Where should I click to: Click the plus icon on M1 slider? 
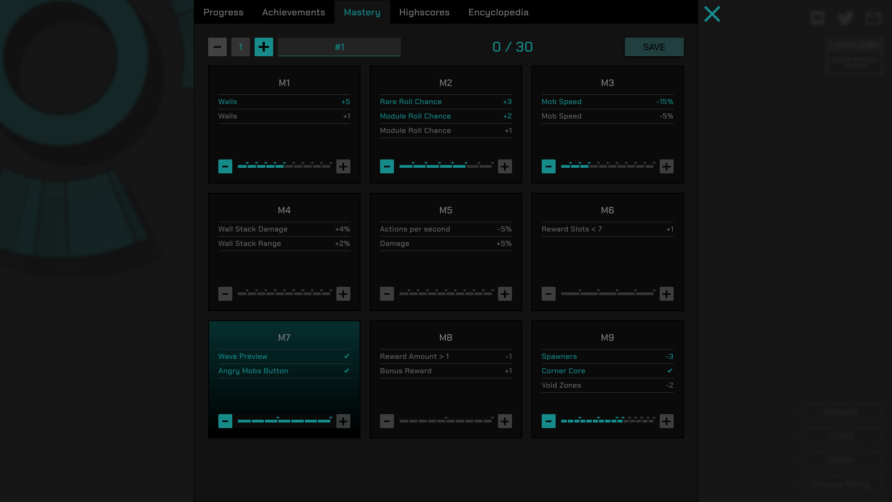pos(343,166)
